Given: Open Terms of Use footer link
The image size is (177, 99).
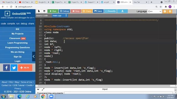Looking at the screenshot, I should pyautogui.click(x=27, y=82).
